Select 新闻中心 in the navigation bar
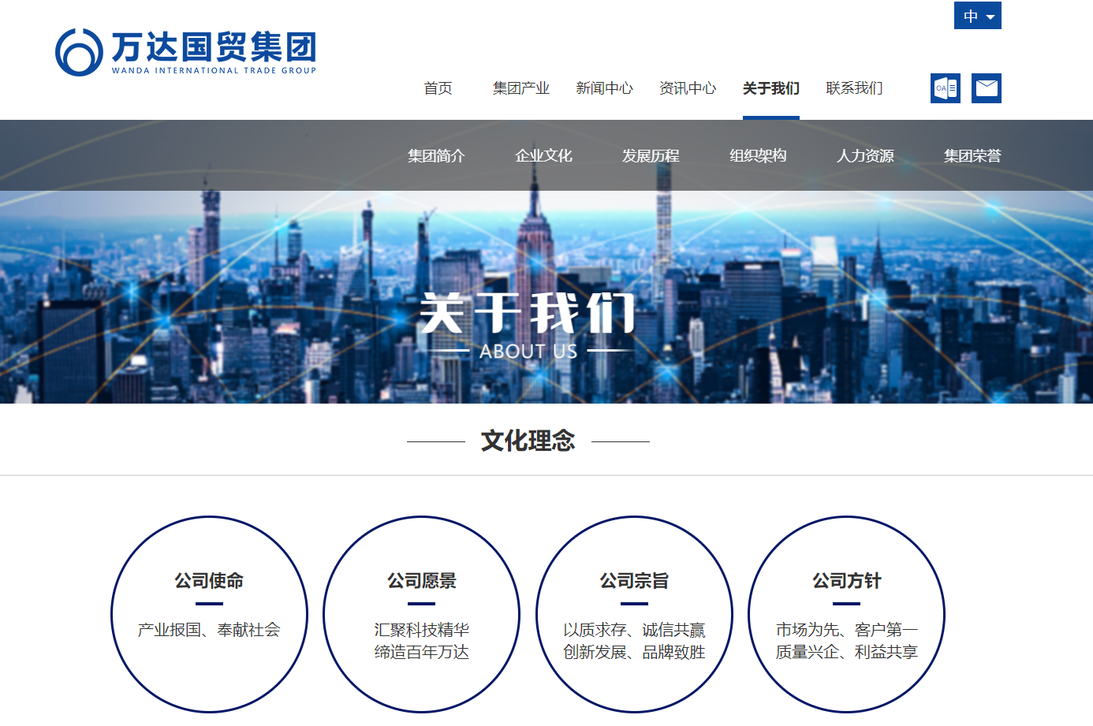Viewport: 1093px width, 726px height. coord(604,88)
